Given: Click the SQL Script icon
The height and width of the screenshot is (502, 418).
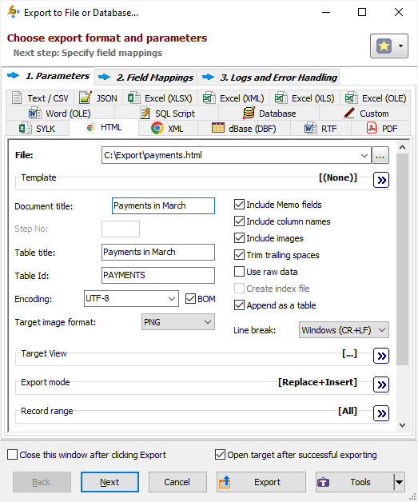Looking at the screenshot, I should 145,114.
